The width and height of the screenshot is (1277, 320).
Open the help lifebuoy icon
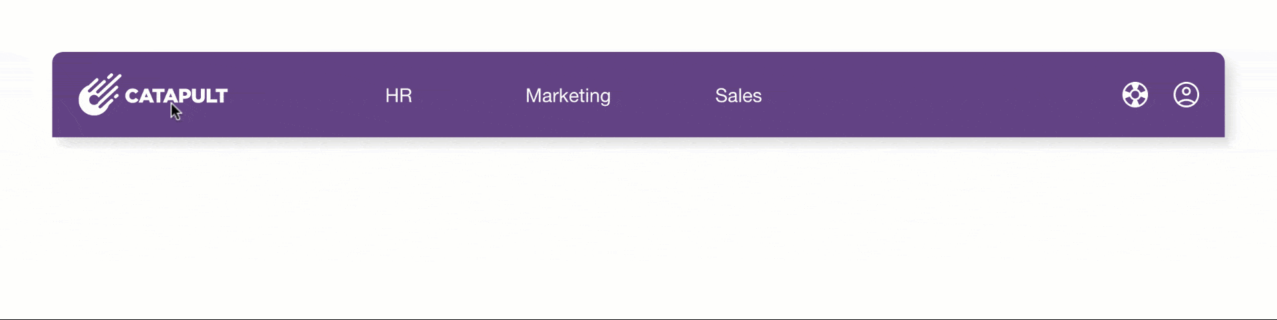pos(1135,94)
